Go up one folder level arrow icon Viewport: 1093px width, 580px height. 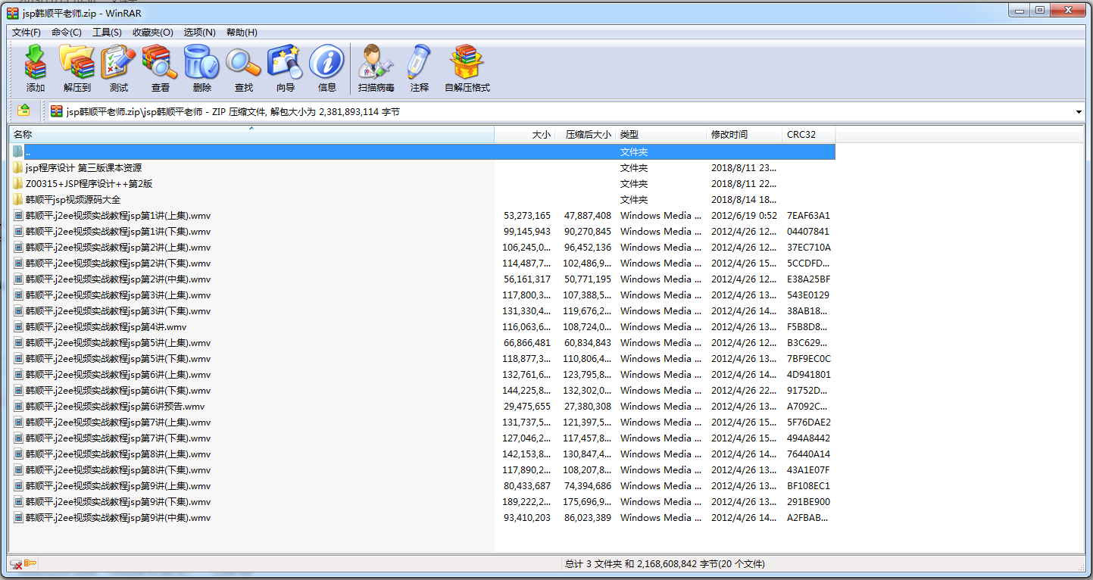(23, 111)
